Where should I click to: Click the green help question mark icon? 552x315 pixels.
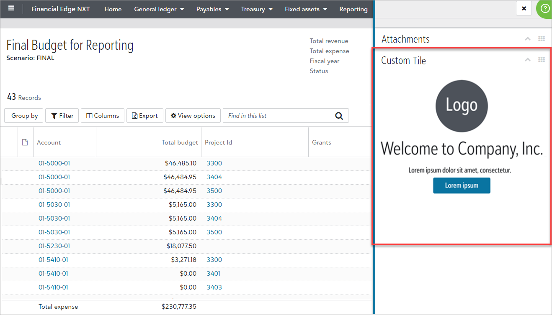(545, 9)
